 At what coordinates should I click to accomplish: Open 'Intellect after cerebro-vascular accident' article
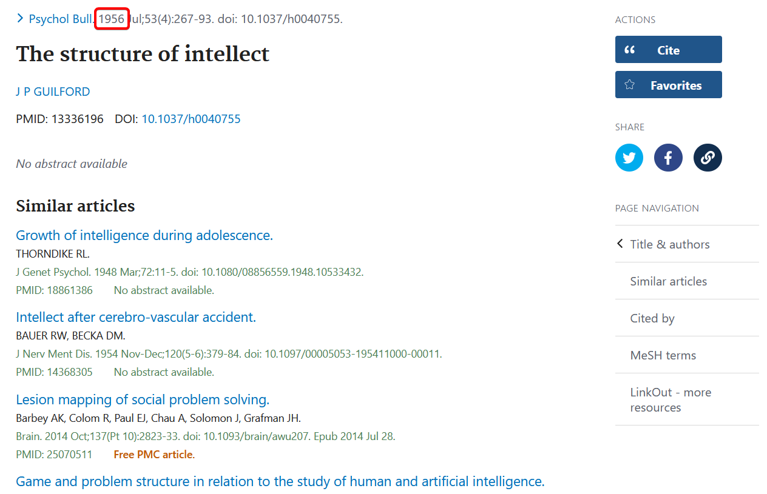[x=136, y=317]
